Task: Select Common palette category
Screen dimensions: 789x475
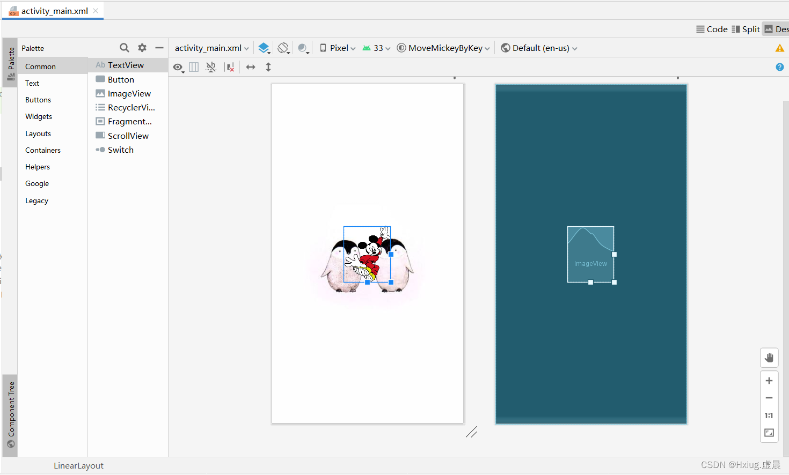Action: [53, 66]
